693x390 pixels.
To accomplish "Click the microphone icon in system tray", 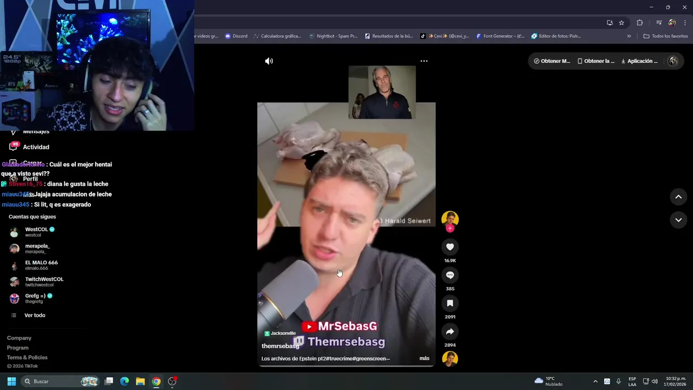I will (618, 381).
